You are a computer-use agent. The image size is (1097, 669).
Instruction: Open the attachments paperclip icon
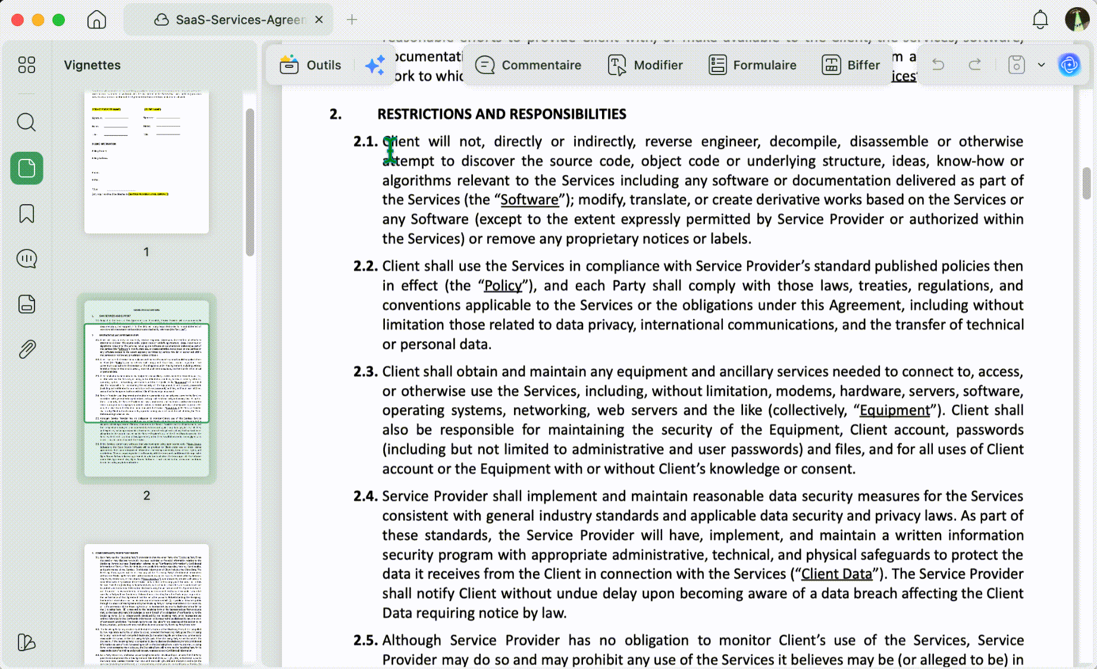coord(27,349)
